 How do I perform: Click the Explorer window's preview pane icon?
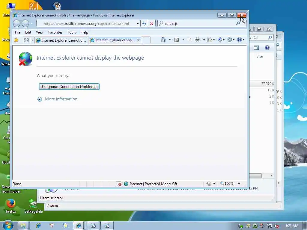(256, 48)
